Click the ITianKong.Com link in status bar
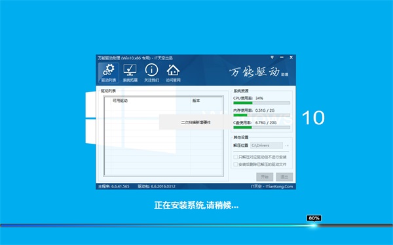Viewport: 393px width, 245px height. (279, 186)
